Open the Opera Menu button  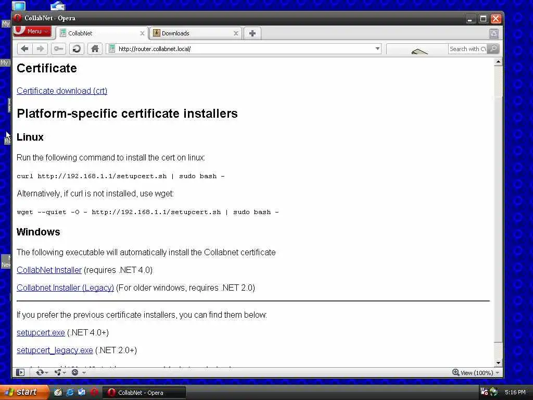(32, 31)
